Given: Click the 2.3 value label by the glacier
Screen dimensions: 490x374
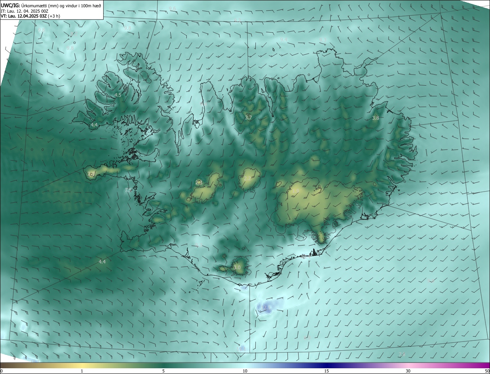Looking at the screenshot, I should 199,182.
